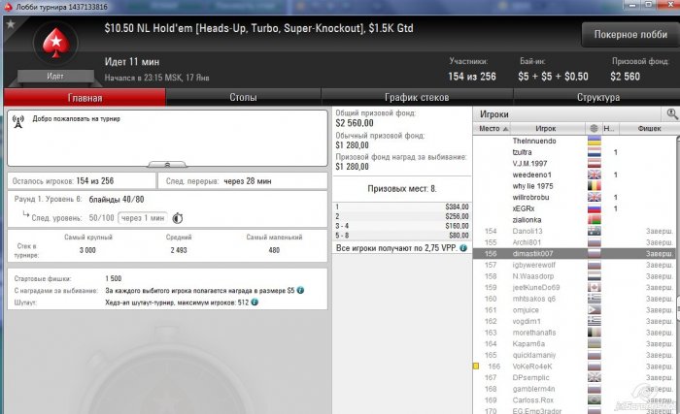Click the clock icon beside next level timer
This screenshot has width=680, height=414.
tap(178, 218)
